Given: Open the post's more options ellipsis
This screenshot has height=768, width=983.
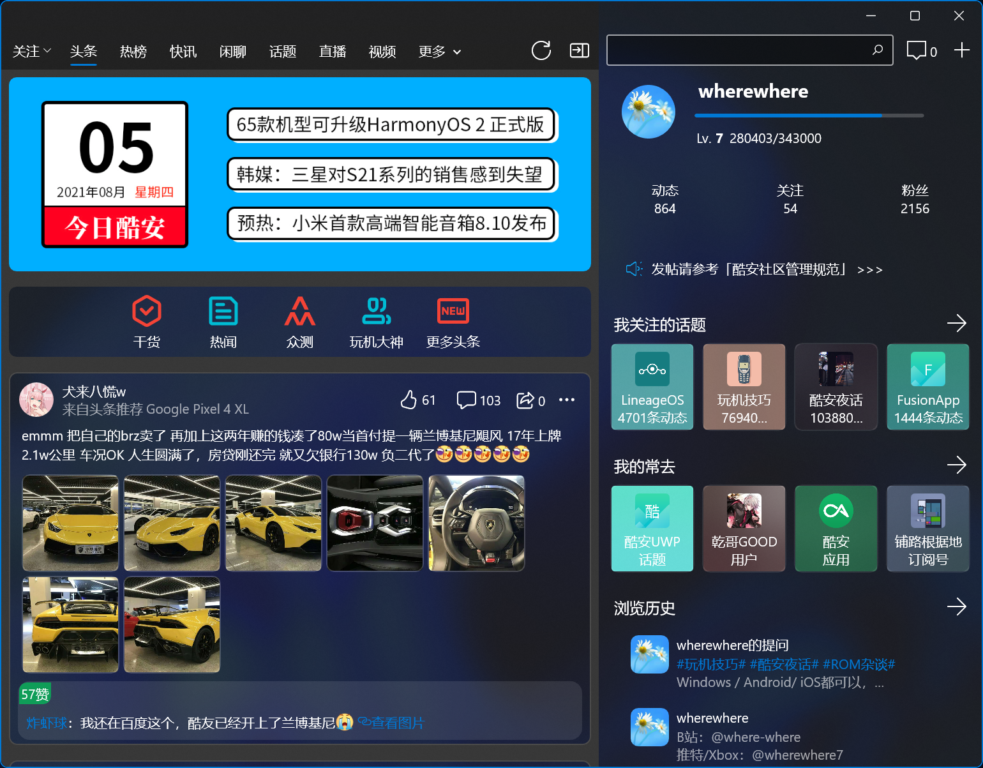Looking at the screenshot, I should [567, 400].
